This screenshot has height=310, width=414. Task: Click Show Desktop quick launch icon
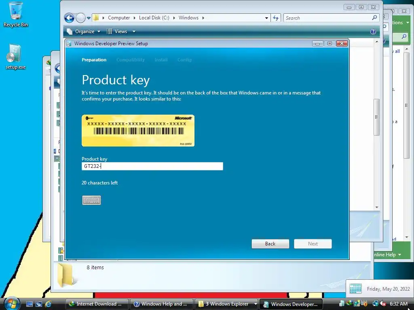pyautogui.click(x=29, y=304)
